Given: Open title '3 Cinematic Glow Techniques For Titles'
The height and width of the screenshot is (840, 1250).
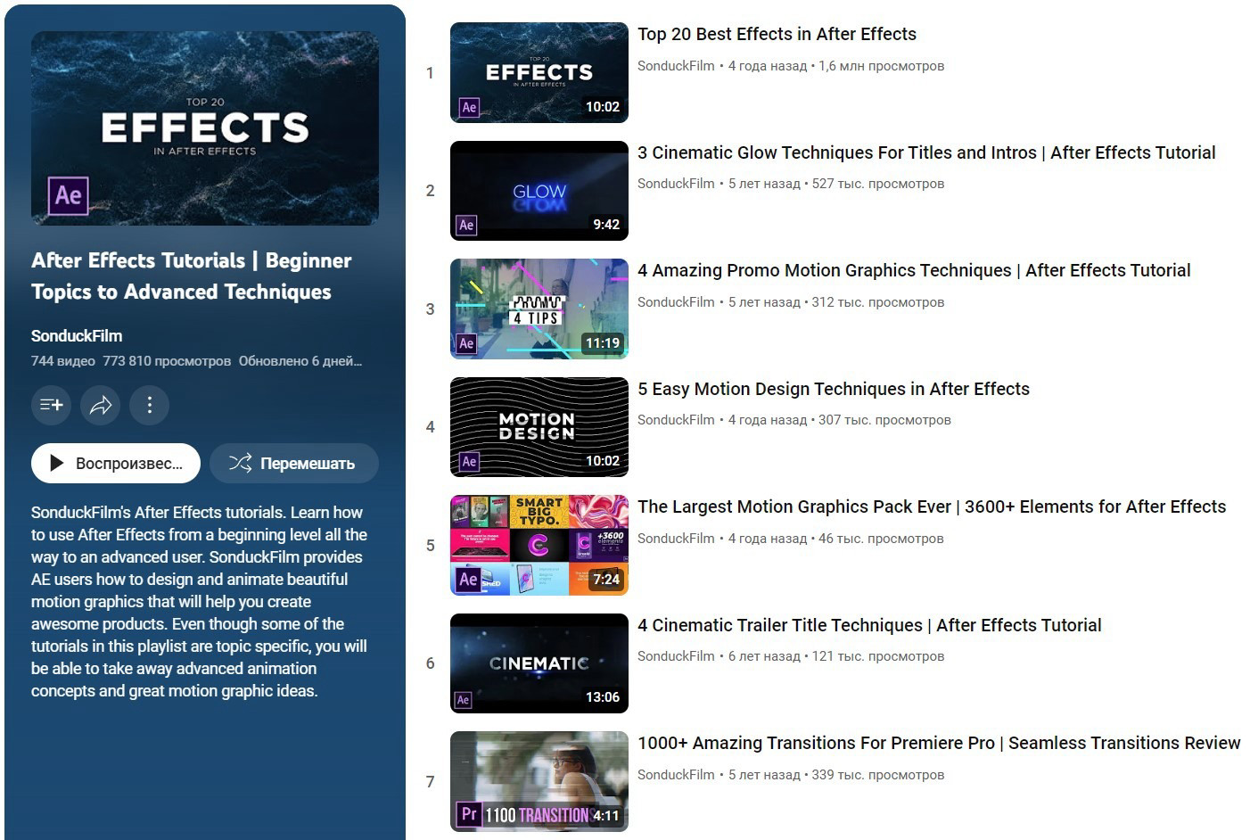Looking at the screenshot, I should click(926, 152).
